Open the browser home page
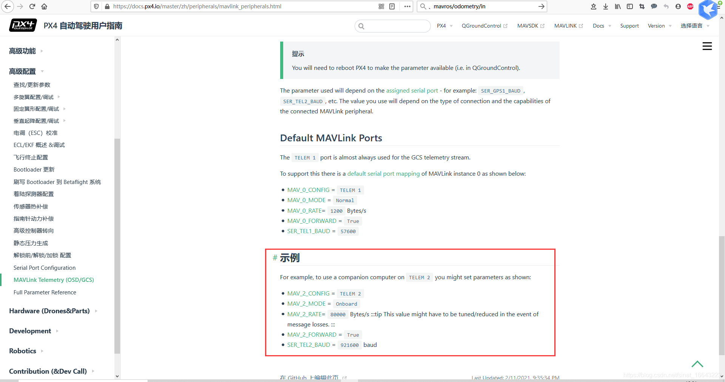Viewport: 725px width, 382px height. 44,6
